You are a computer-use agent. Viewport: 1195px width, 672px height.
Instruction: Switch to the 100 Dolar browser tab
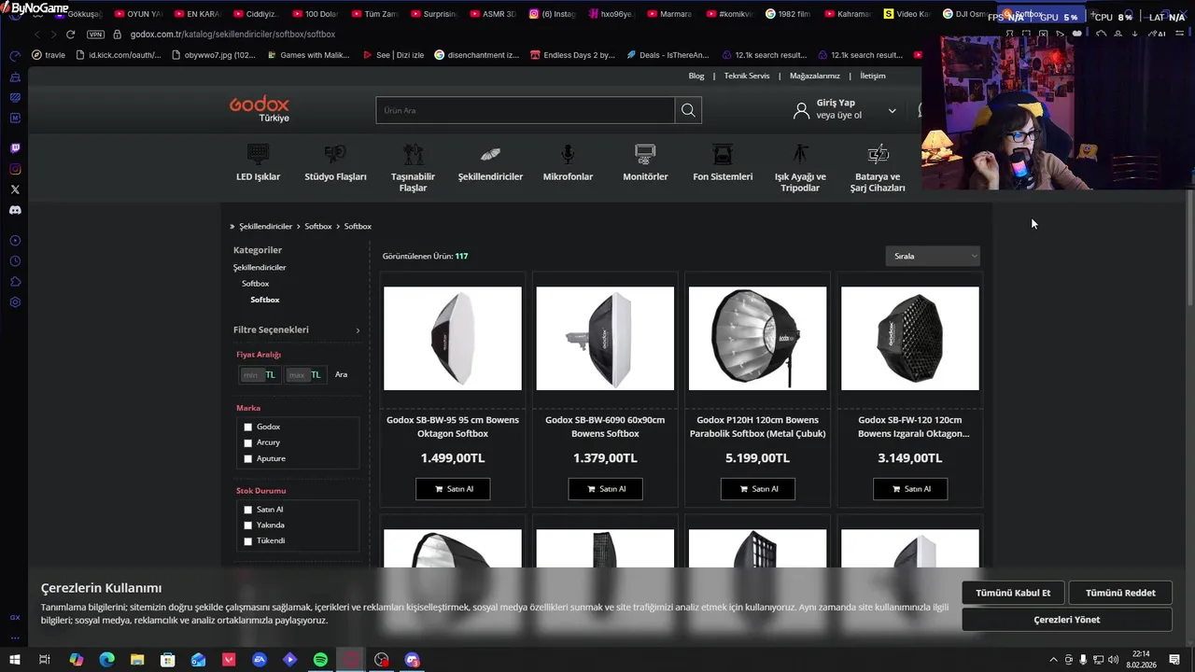pos(316,14)
